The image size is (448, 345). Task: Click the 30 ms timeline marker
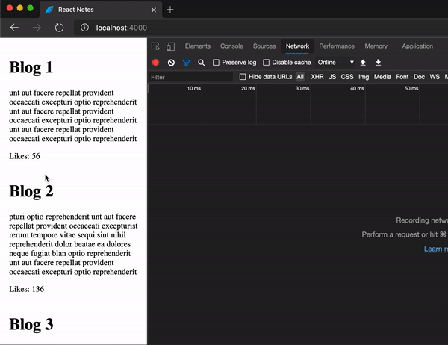click(302, 88)
